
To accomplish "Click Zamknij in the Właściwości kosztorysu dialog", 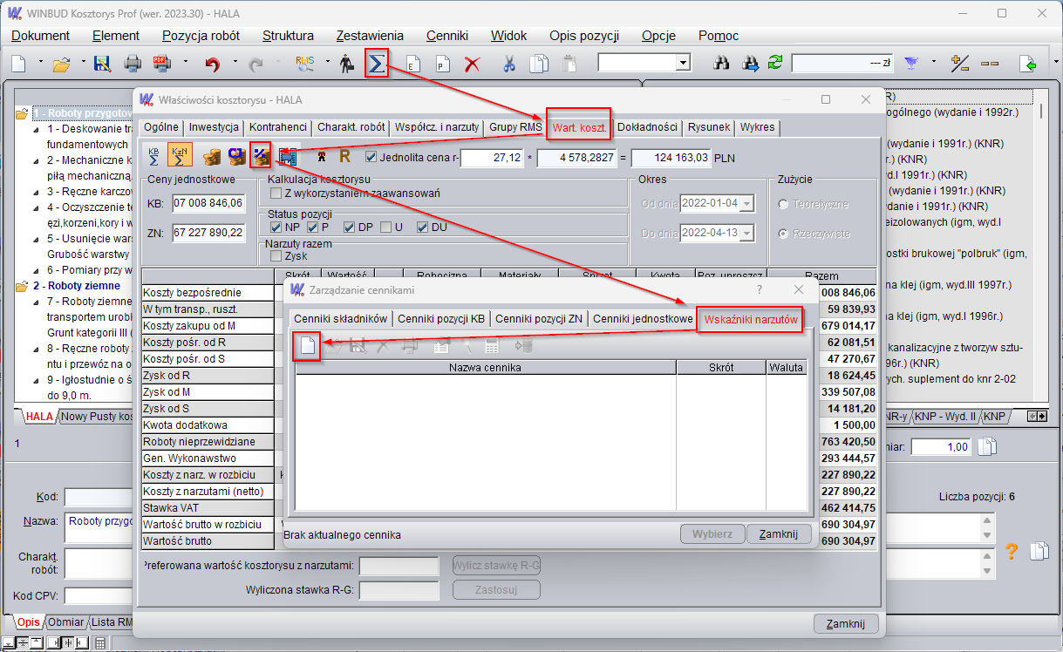I will tap(846, 623).
